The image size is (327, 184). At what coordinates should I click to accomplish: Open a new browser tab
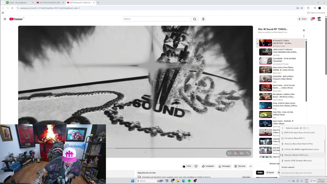click(x=98, y=3)
